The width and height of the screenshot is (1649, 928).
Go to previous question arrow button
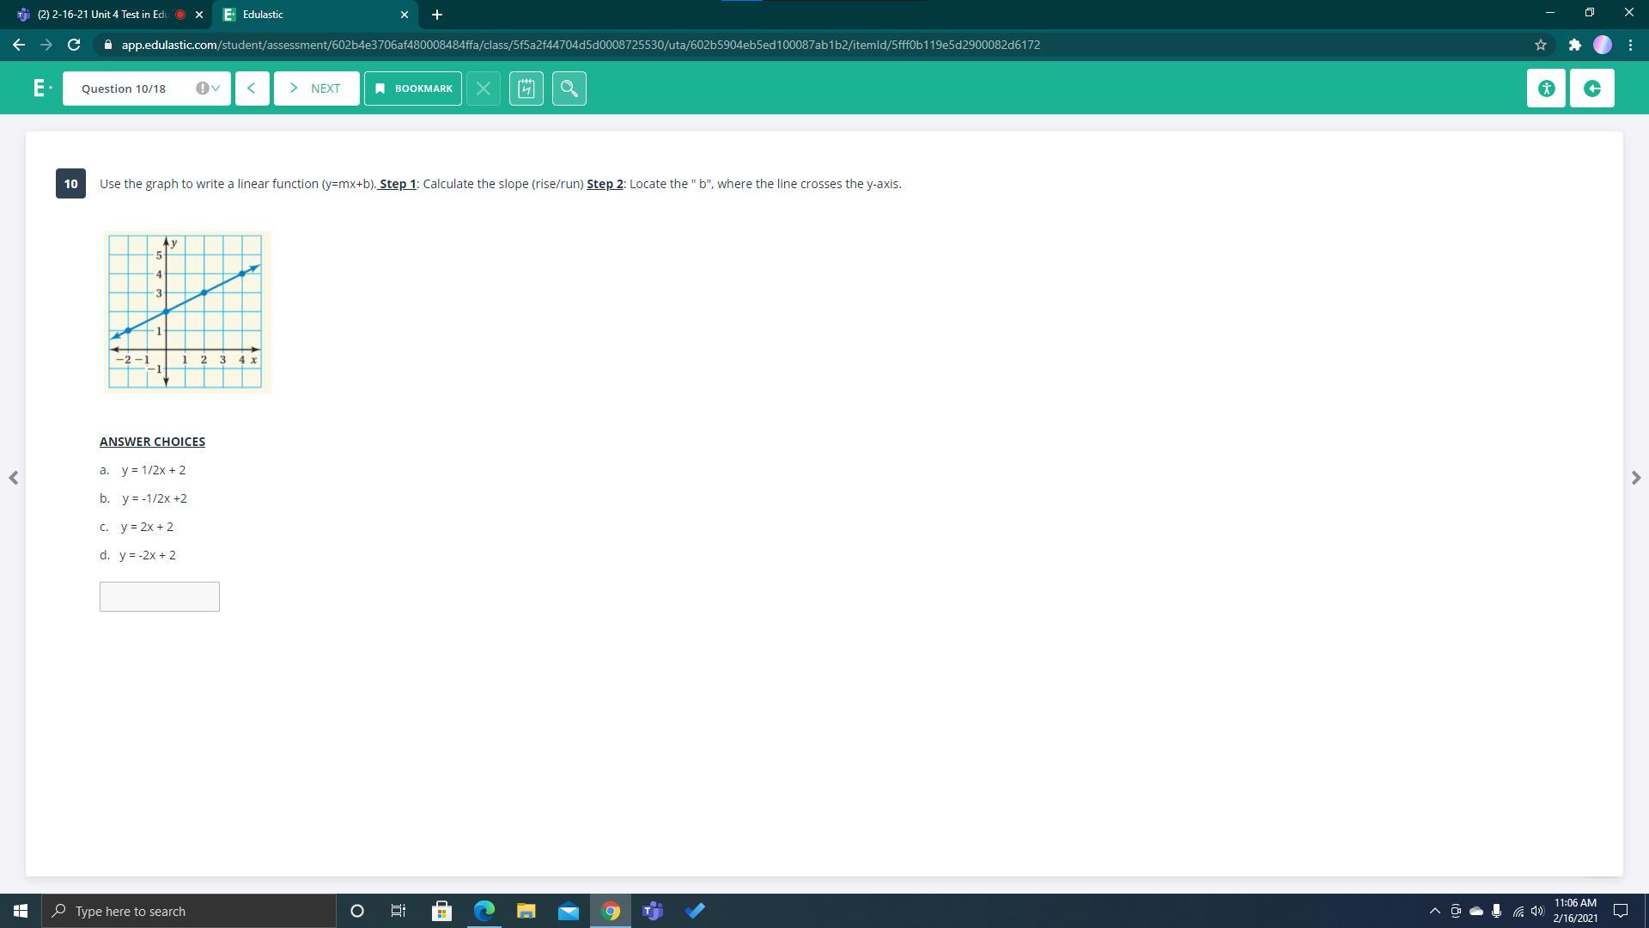252,89
